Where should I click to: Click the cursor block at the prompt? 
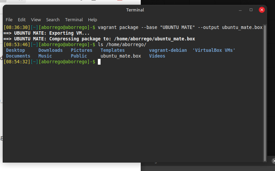point(99,62)
